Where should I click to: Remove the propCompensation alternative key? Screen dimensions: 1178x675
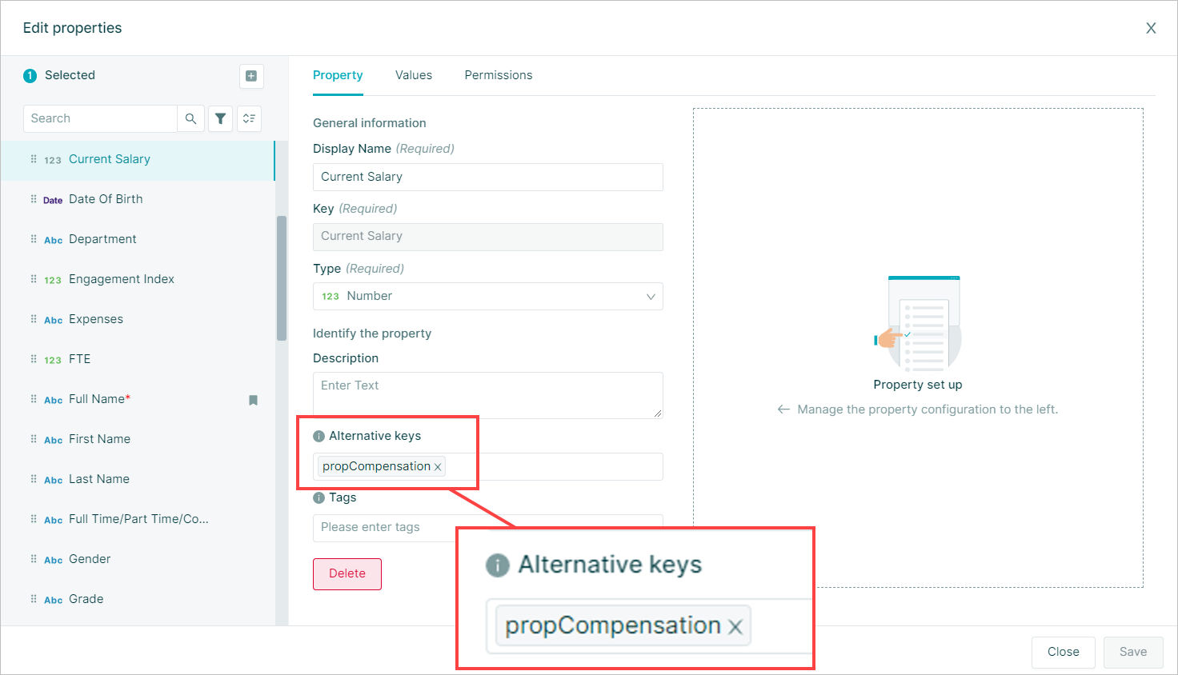pyautogui.click(x=438, y=467)
